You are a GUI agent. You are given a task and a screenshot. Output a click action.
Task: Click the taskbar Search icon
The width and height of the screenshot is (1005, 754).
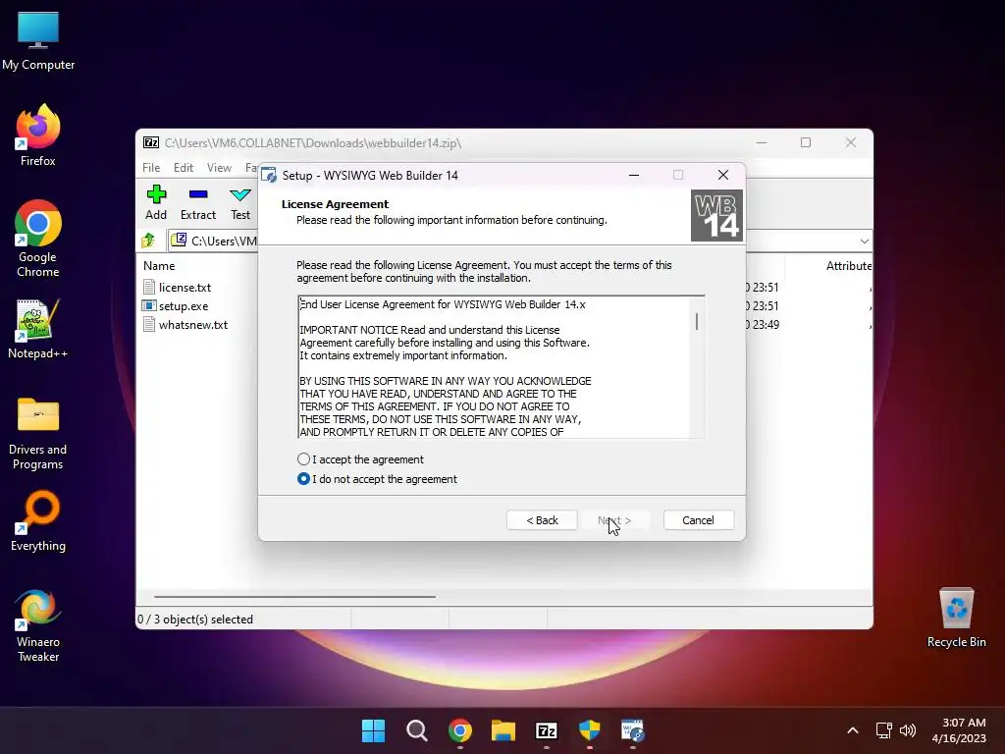[x=416, y=730]
